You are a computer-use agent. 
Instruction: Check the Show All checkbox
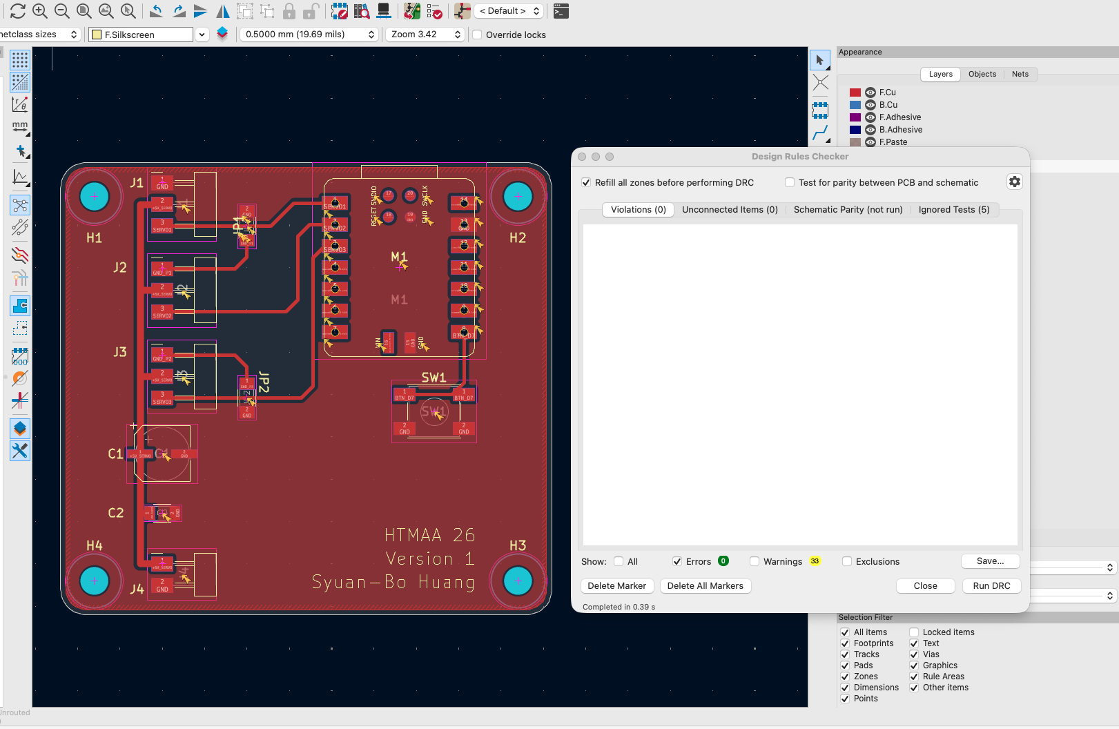coord(619,561)
